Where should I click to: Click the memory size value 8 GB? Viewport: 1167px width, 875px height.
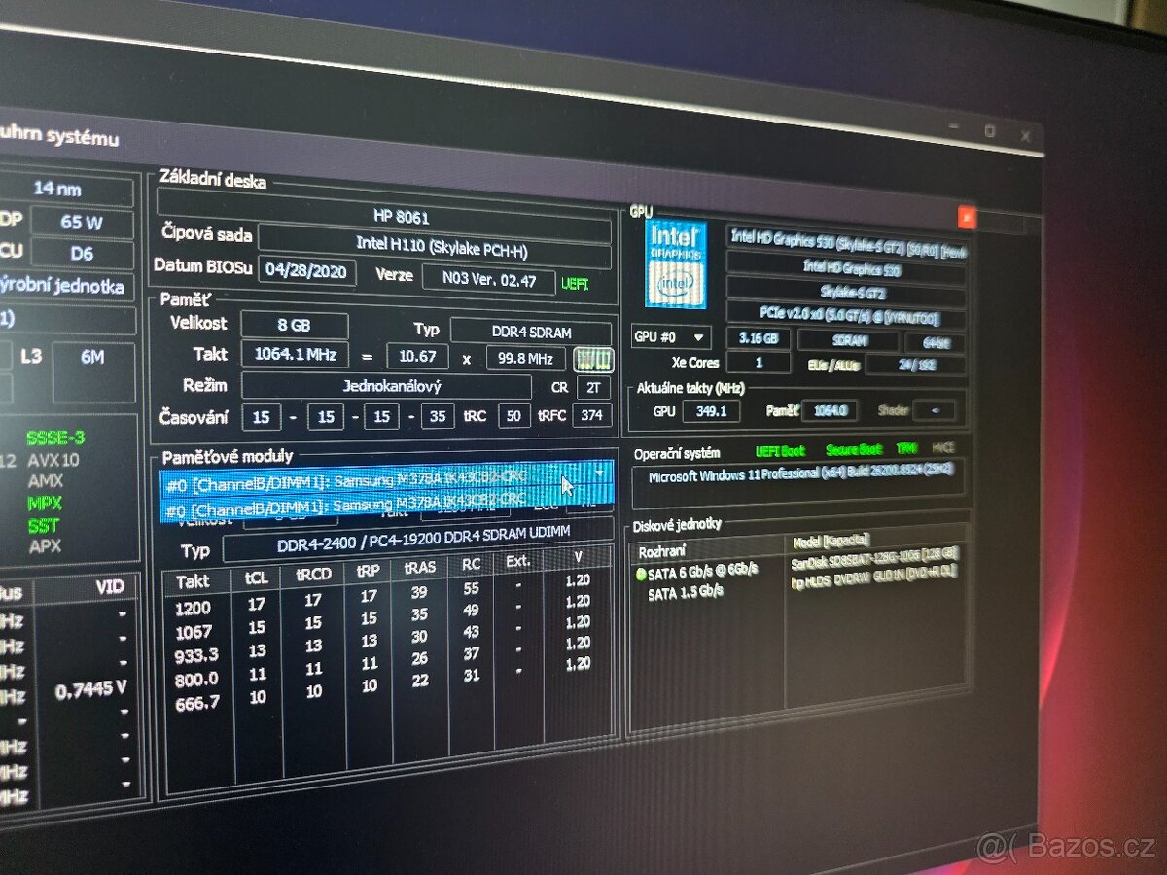tap(295, 326)
